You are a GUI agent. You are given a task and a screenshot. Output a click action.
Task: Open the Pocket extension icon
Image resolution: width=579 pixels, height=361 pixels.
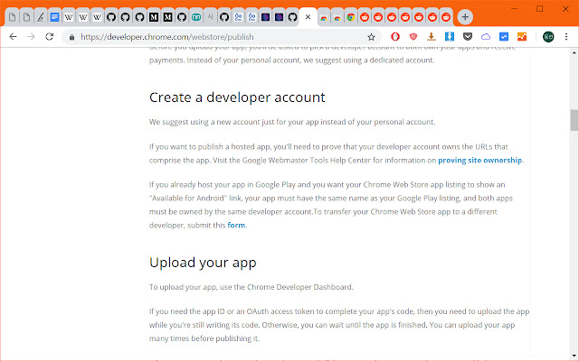click(468, 37)
